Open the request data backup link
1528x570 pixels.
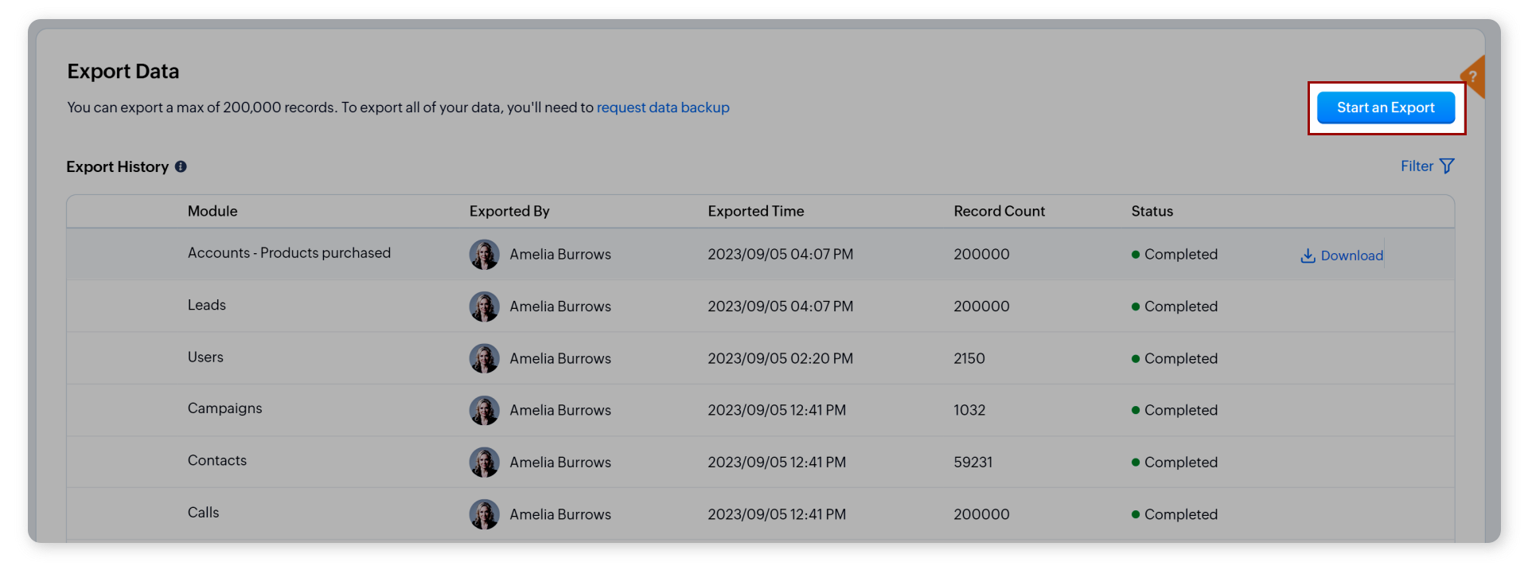[662, 107]
